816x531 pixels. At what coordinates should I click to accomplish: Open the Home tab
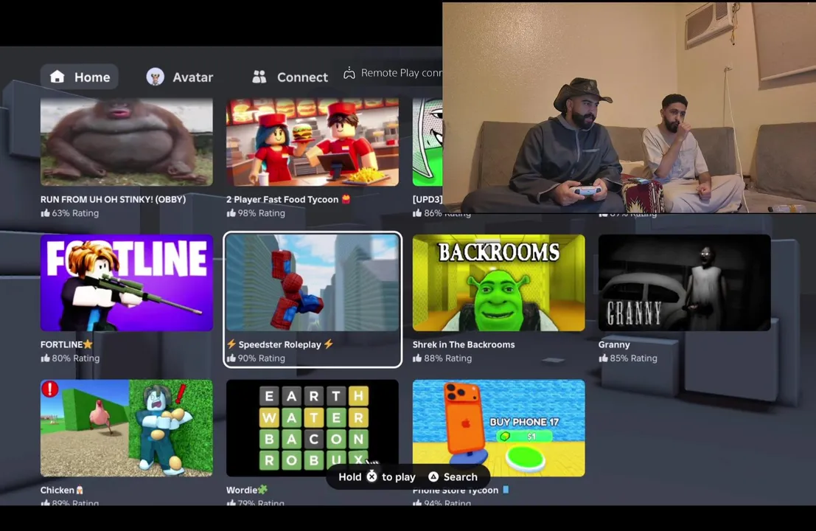80,77
